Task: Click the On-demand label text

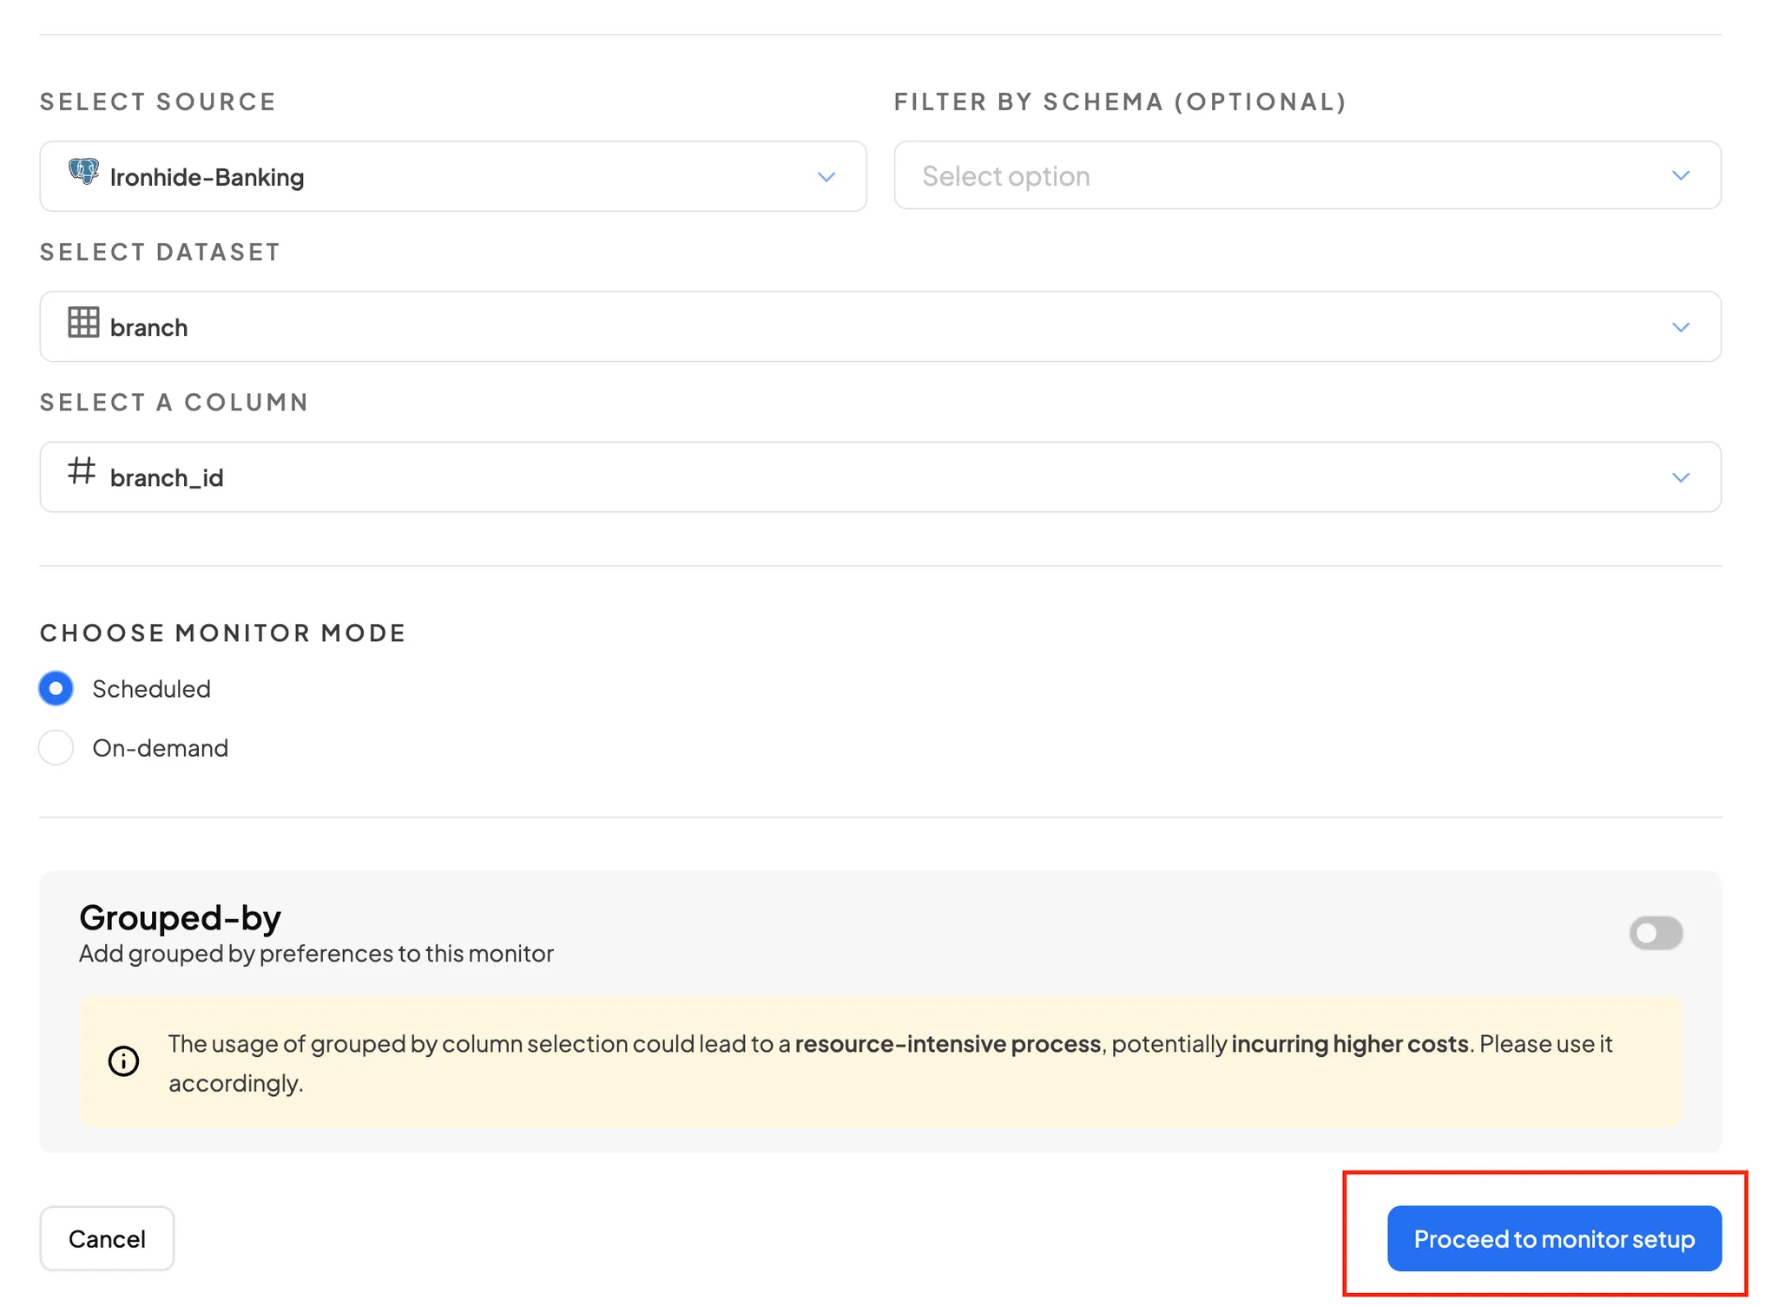Action: (x=160, y=748)
